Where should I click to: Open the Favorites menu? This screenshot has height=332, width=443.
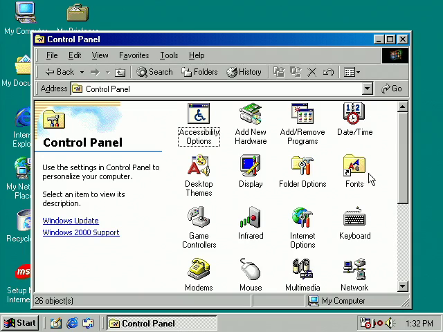coord(134,55)
